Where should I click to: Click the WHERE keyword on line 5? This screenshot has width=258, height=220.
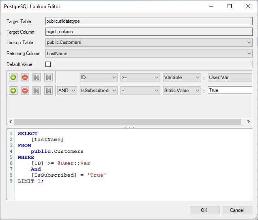pyautogui.click(x=26, y=157)
